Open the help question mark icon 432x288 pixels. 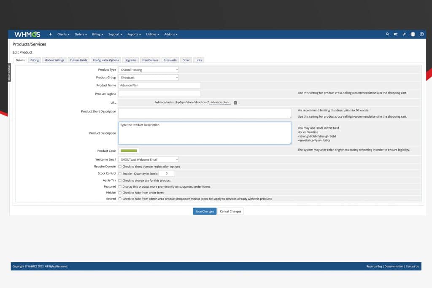(x=421, y=34)
